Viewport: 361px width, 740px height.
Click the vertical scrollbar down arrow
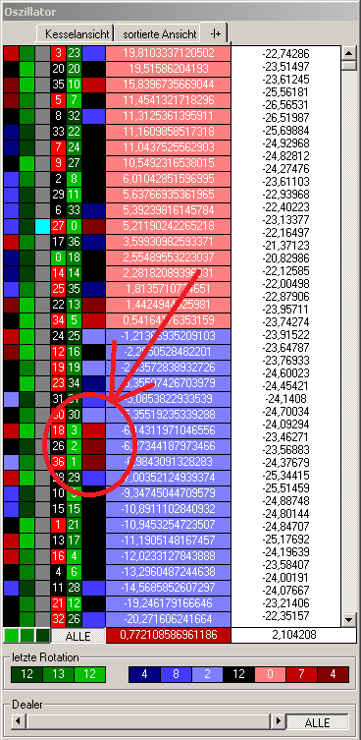(348, 620)
